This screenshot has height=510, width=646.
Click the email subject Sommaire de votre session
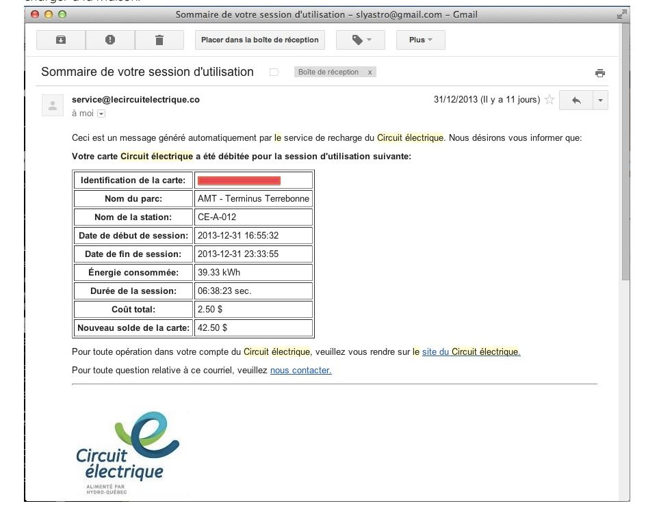click(147, 72)
